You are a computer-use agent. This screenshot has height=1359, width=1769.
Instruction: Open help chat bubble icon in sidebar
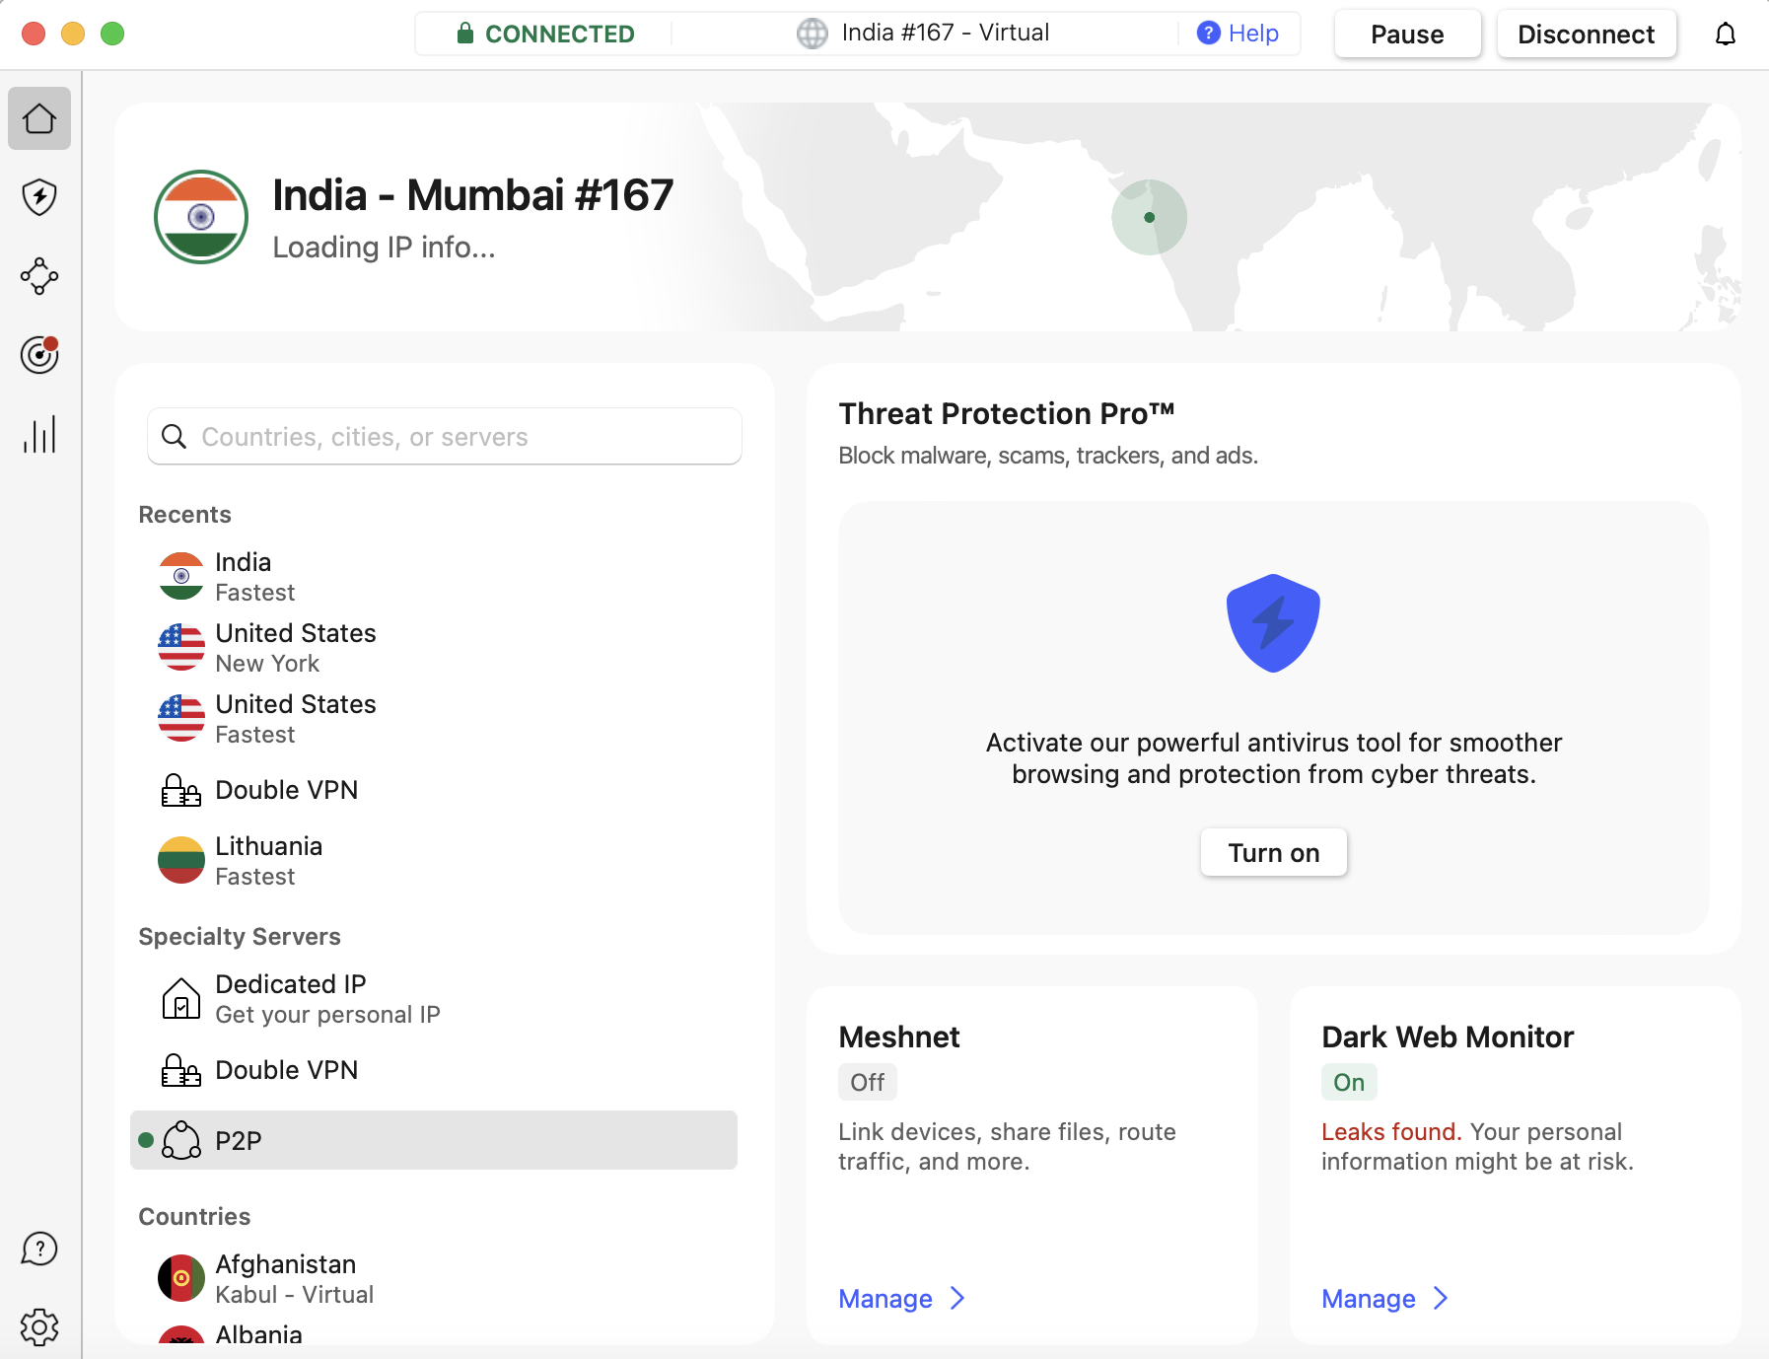(39, 1249)
